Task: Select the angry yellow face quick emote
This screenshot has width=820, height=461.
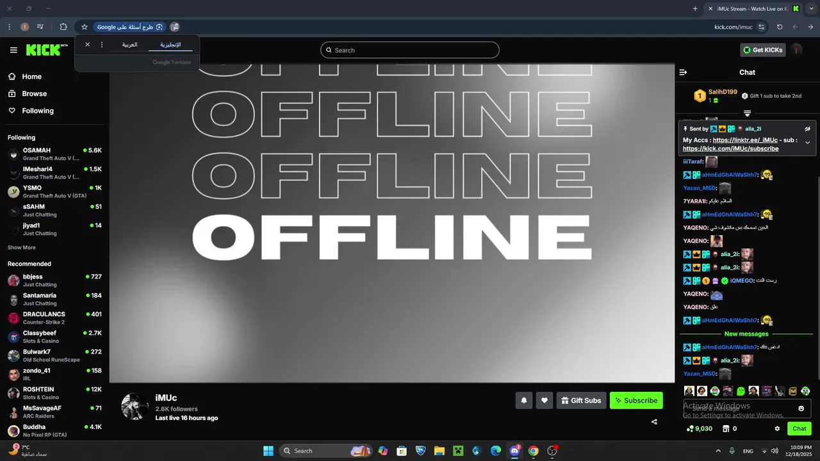Action: 792,391
